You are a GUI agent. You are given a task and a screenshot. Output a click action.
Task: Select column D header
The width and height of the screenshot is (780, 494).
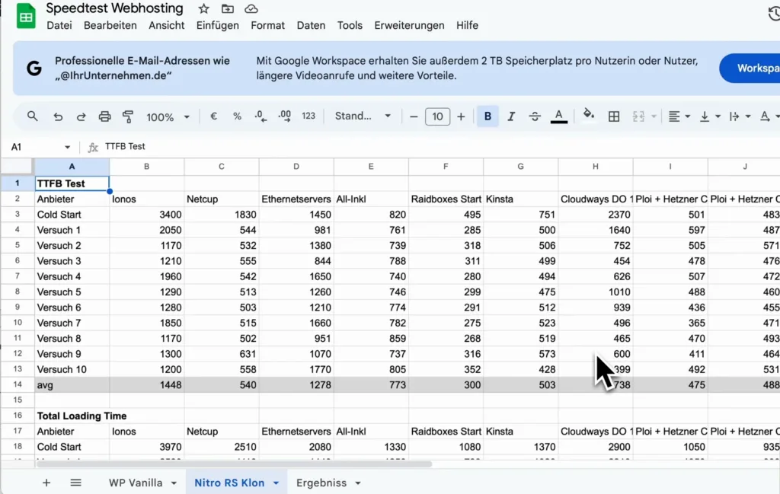click(x=296, y=167)
